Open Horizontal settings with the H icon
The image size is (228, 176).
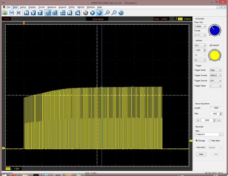tap(26, 13)
